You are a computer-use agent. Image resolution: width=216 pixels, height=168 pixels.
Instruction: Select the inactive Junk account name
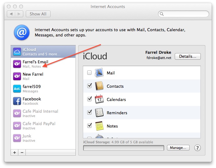point(27,136)
